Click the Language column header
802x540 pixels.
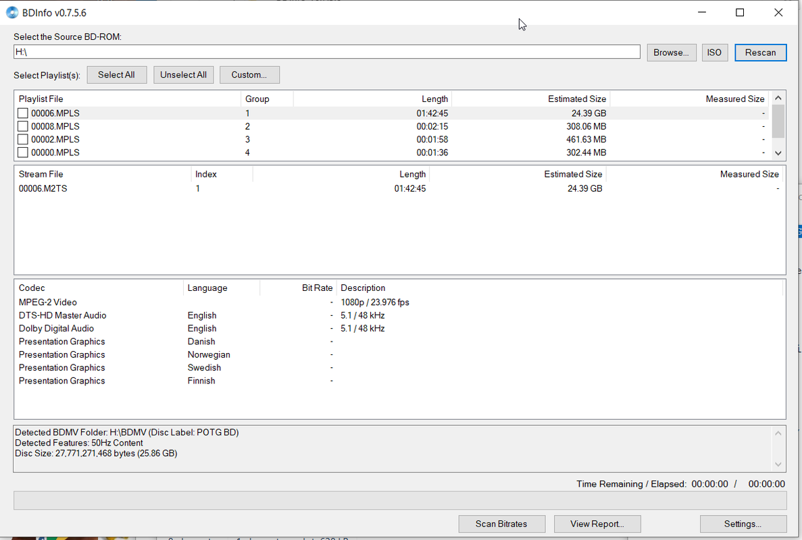222,288
